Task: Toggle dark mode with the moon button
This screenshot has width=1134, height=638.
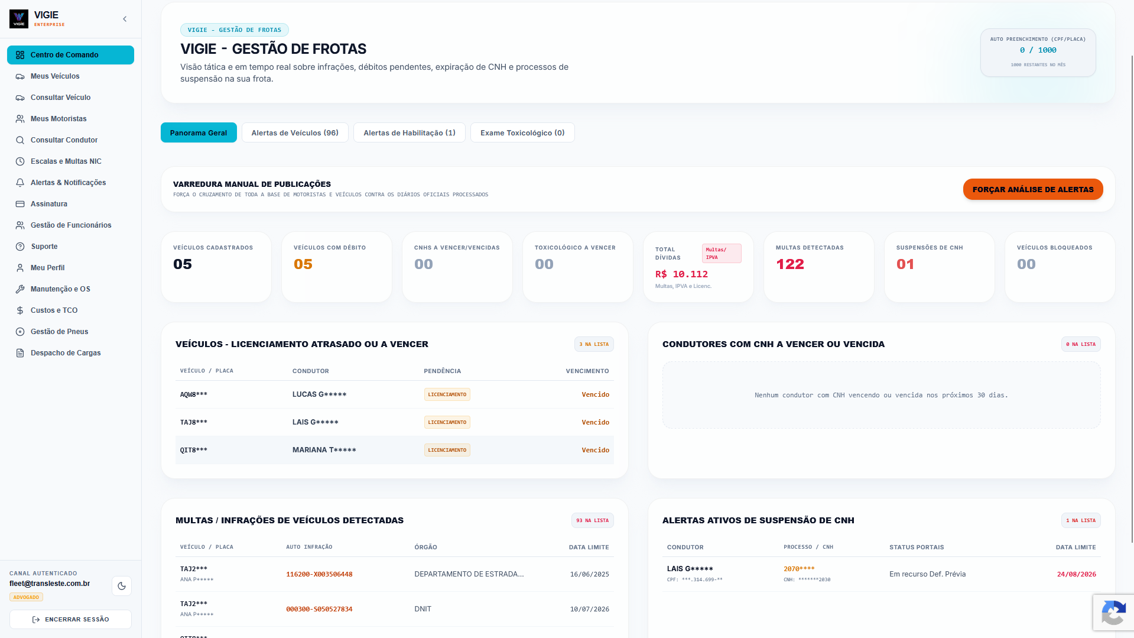Action: [x=122, y=586]
